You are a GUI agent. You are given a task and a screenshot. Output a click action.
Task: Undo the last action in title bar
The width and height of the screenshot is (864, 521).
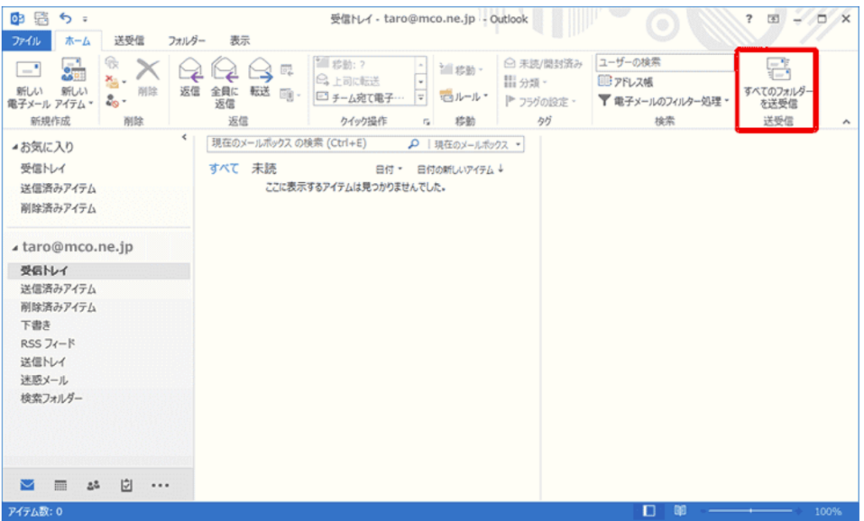(x=66, y=19)
